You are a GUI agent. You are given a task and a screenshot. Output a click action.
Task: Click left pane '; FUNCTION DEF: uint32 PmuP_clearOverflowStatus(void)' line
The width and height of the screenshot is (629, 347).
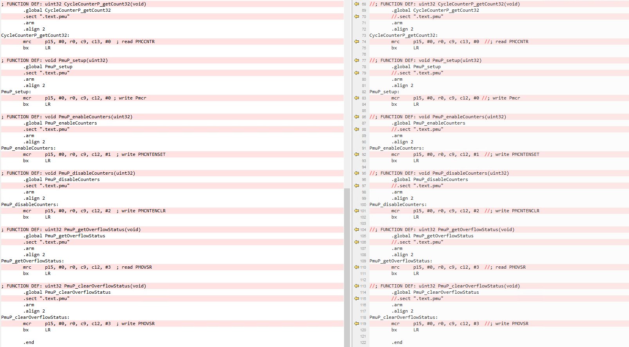point(172,286)
